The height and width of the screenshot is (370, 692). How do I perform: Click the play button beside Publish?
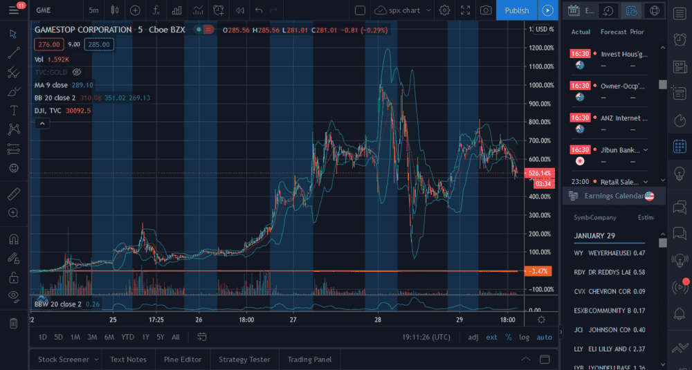[x=547, y=10]
